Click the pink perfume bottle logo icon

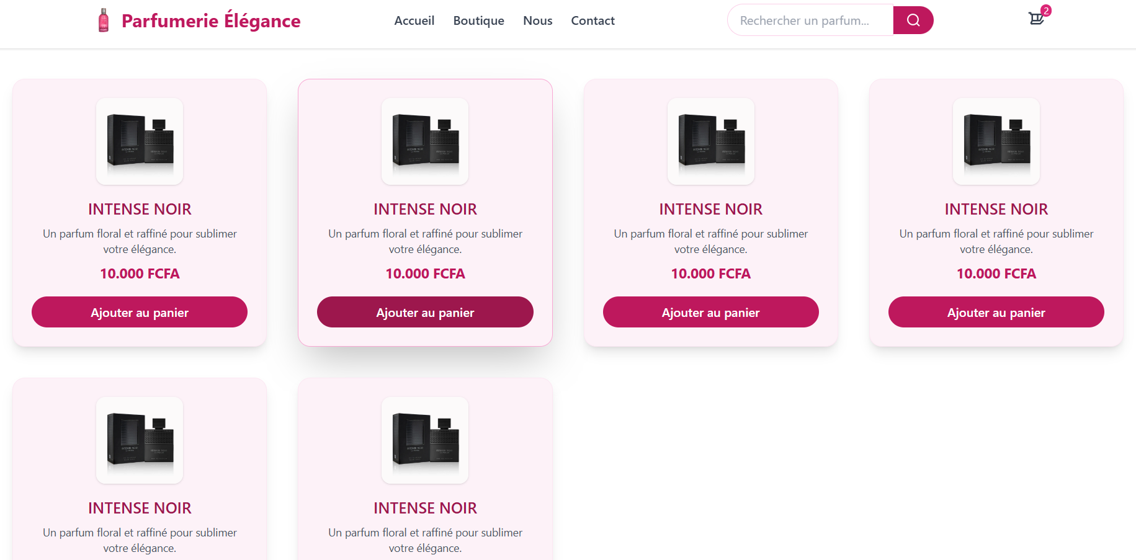pos(104,20)
